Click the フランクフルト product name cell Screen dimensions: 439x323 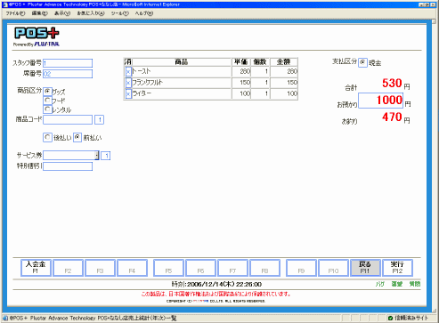coord(182,83)
